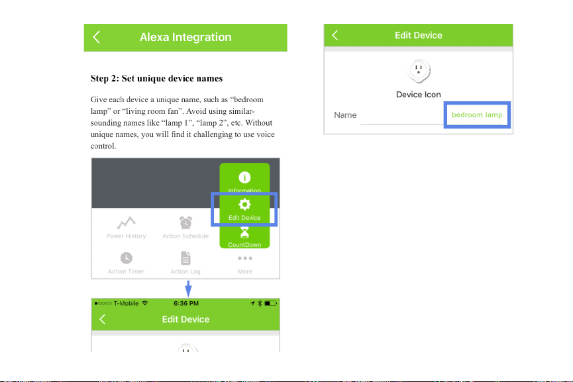Click the Name label
Screen dimensions: 573x382
345,115
